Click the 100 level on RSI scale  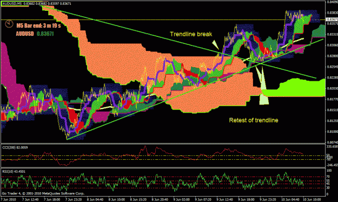click(329, 171)
